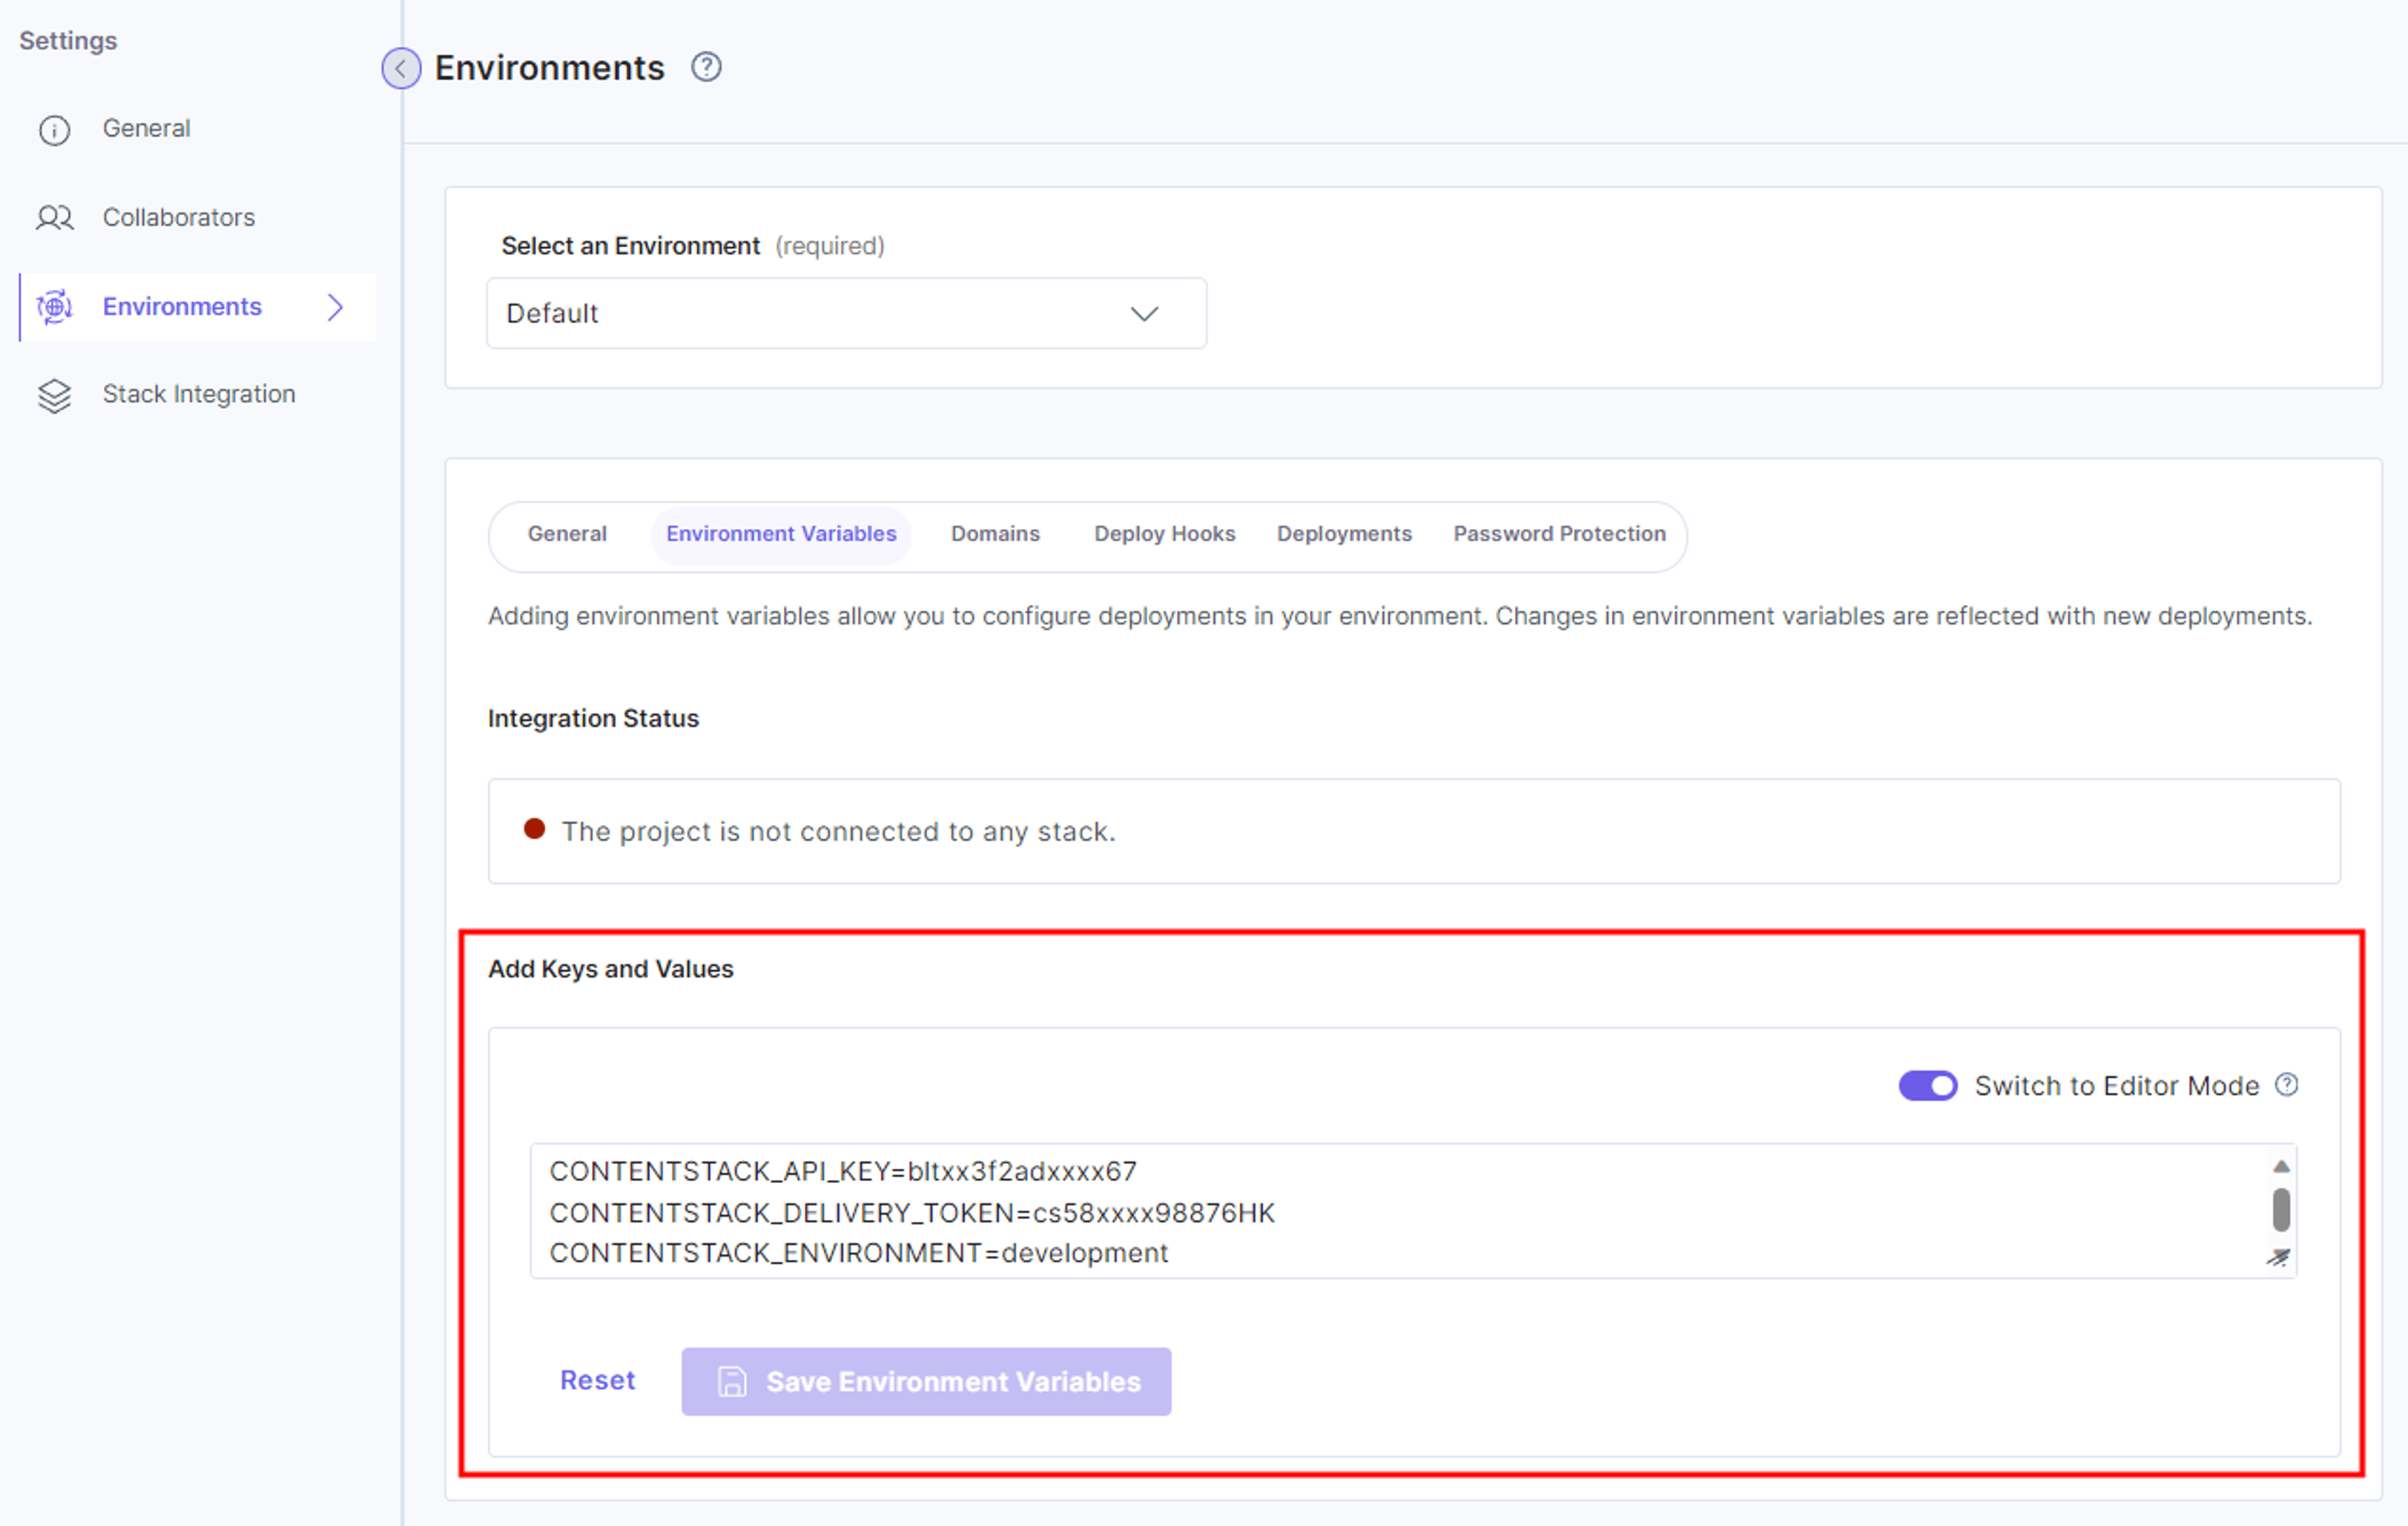Click the red integration status dot
The image size is (2408, 1526).
(535, 829)
